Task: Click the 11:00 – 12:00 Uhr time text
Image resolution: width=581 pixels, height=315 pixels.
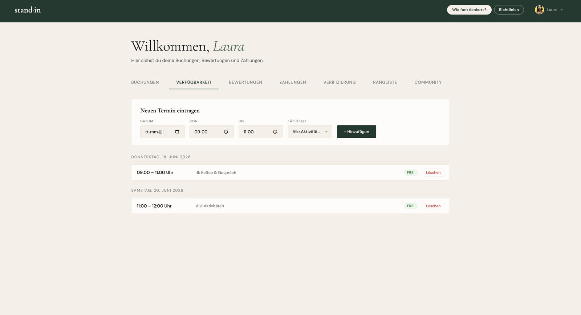Action: 154,206
